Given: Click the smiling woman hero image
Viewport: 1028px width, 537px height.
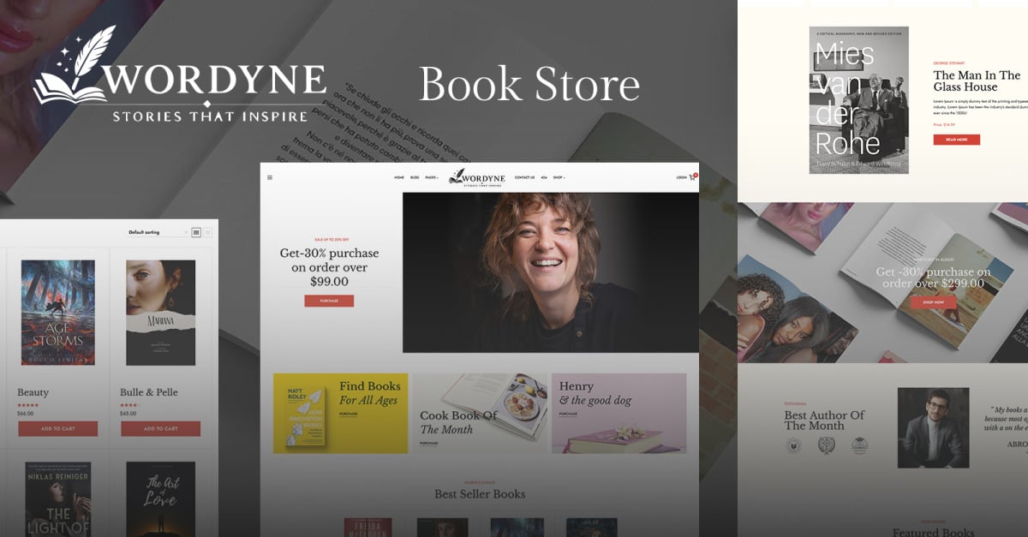Looking at the screenshot, I should coord(551,272).
